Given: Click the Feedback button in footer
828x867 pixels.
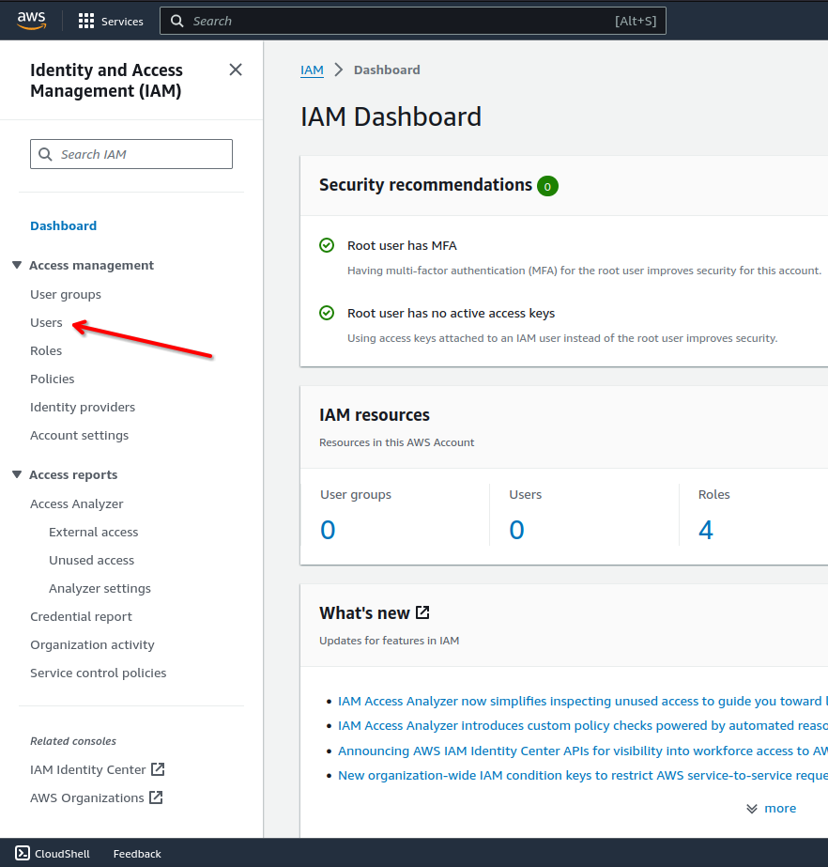Looking at the screenshot, I should tap(137, 854).
